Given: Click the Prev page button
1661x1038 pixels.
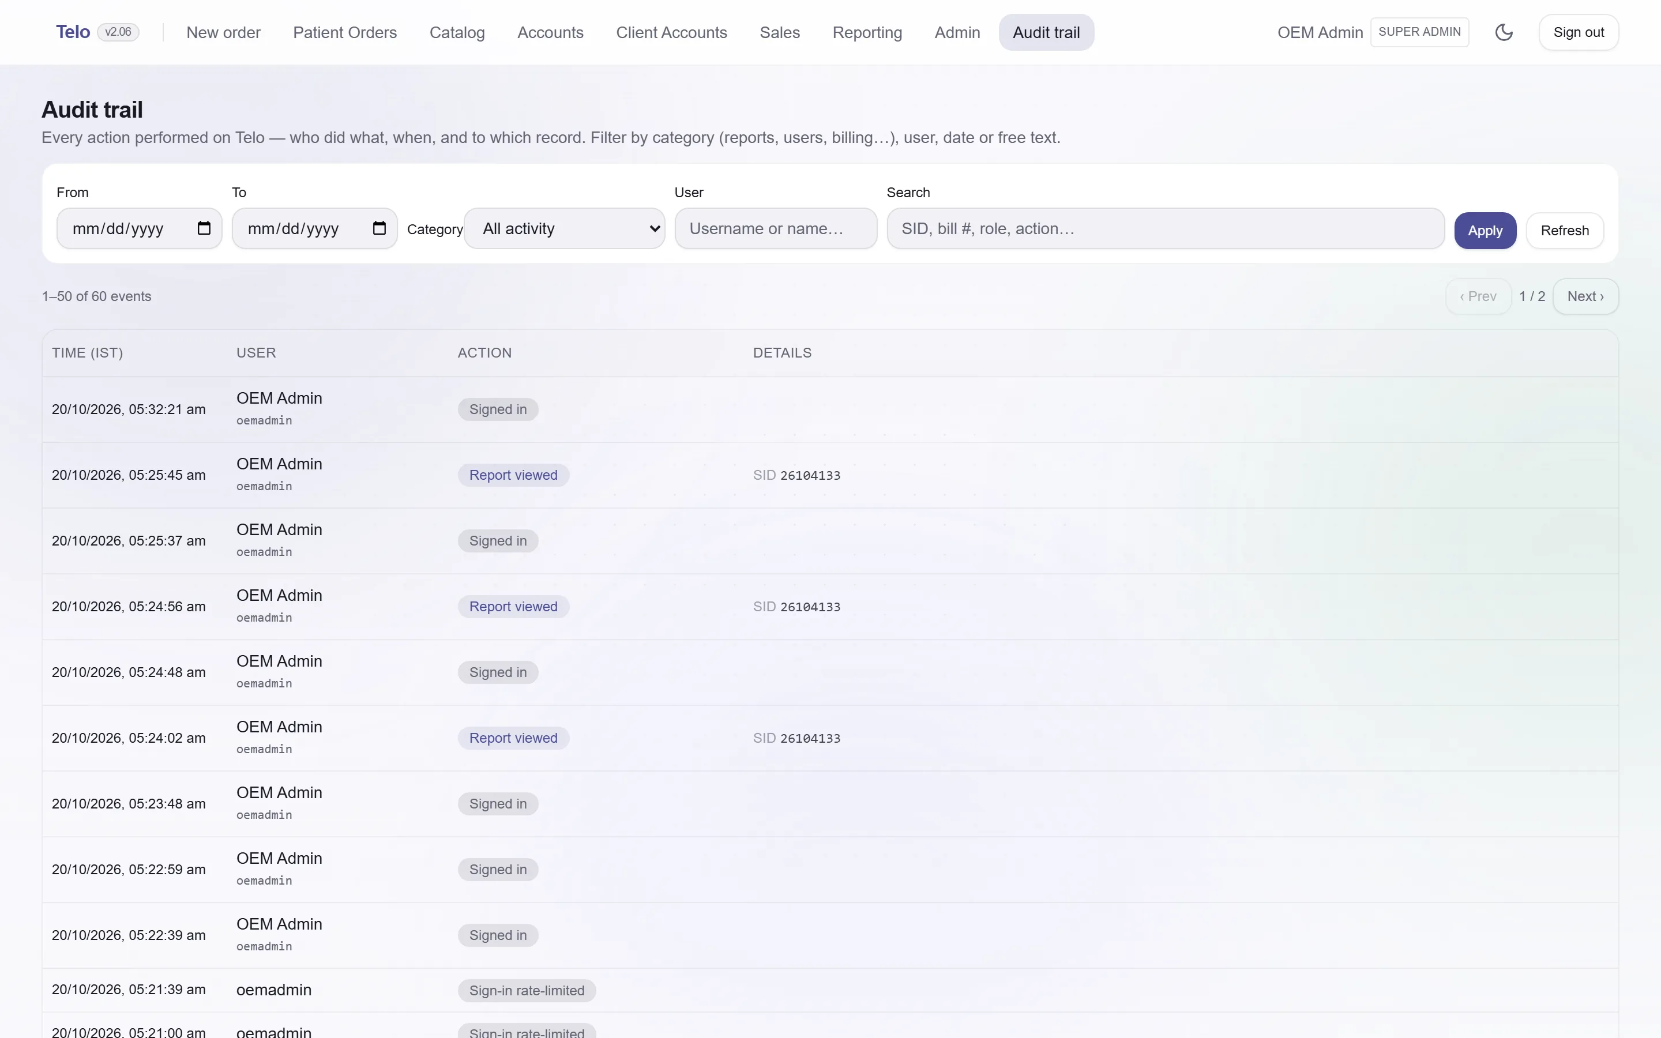Looking at the screenshot, I should click(x=1478, y=296).
